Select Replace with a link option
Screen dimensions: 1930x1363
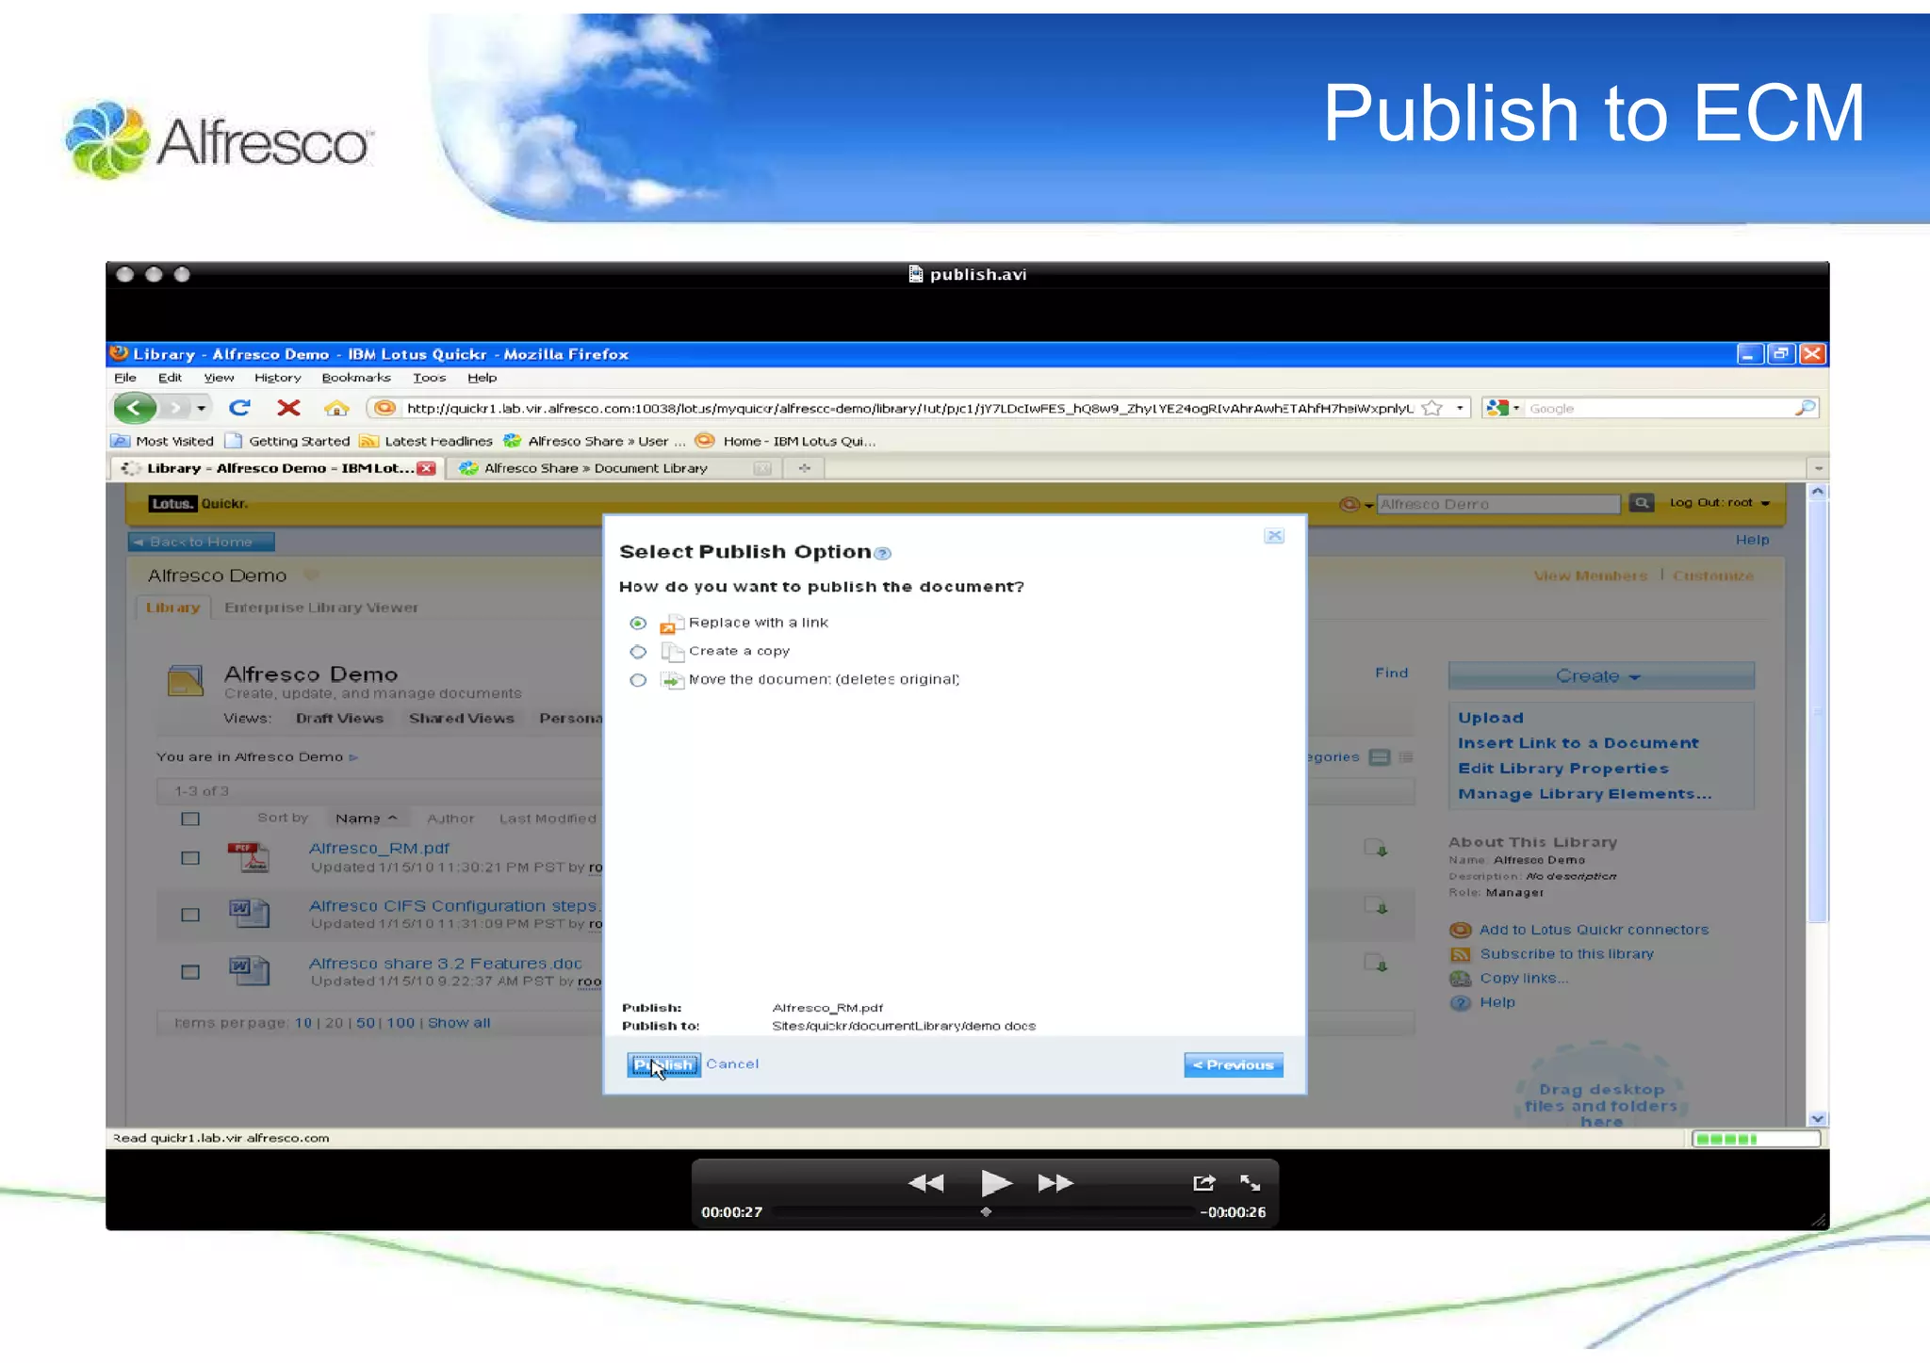point(638,624)
